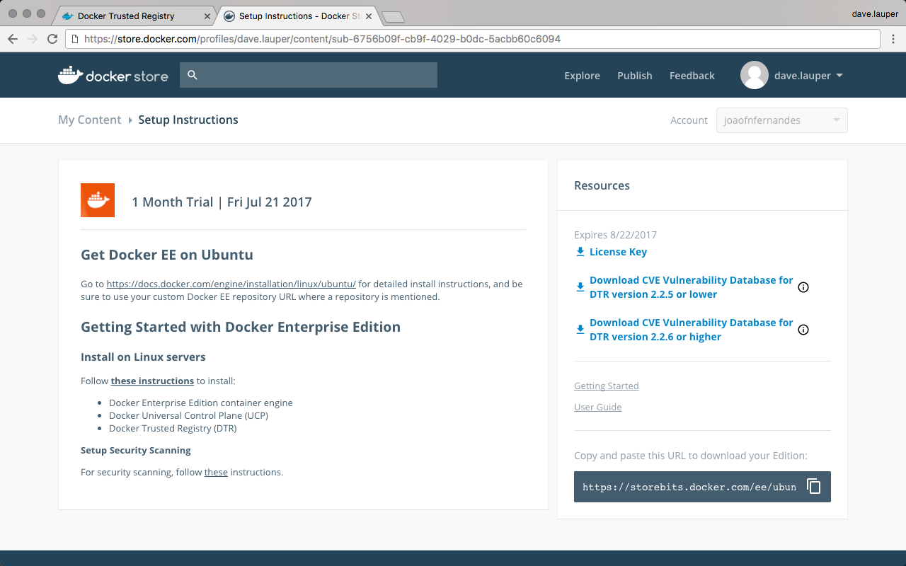Click the Docker Store whale logo

[x=71, y=75]
